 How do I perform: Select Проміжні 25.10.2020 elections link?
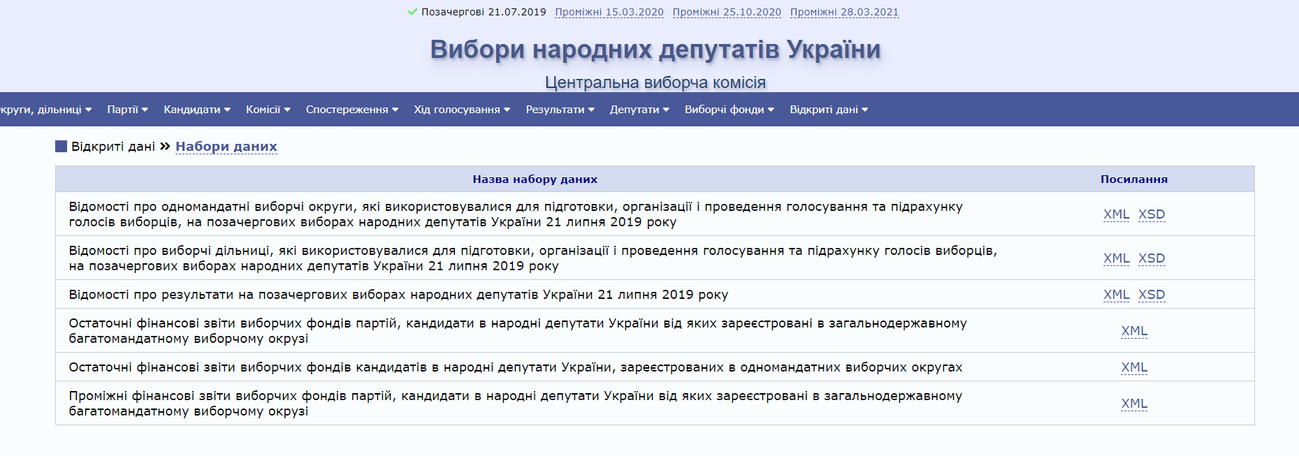click(x=727, y=12)
